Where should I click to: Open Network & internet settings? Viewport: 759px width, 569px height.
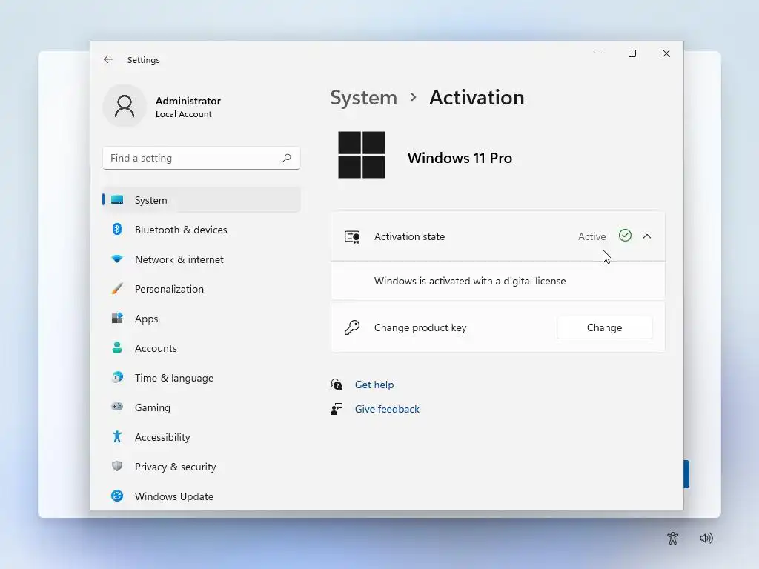(202, 259)
